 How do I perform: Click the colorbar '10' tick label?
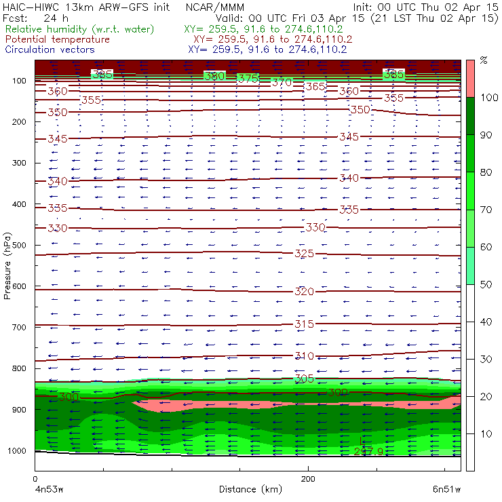coord(486,433)
